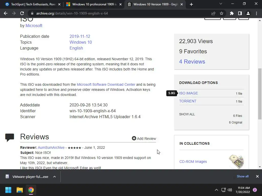Open the 2019-11-12 publication date link
Viewport: 262px width, 196px height.
pos(80,36)
